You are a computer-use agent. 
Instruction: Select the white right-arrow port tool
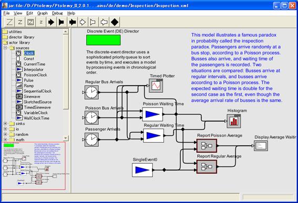point(83,22)
